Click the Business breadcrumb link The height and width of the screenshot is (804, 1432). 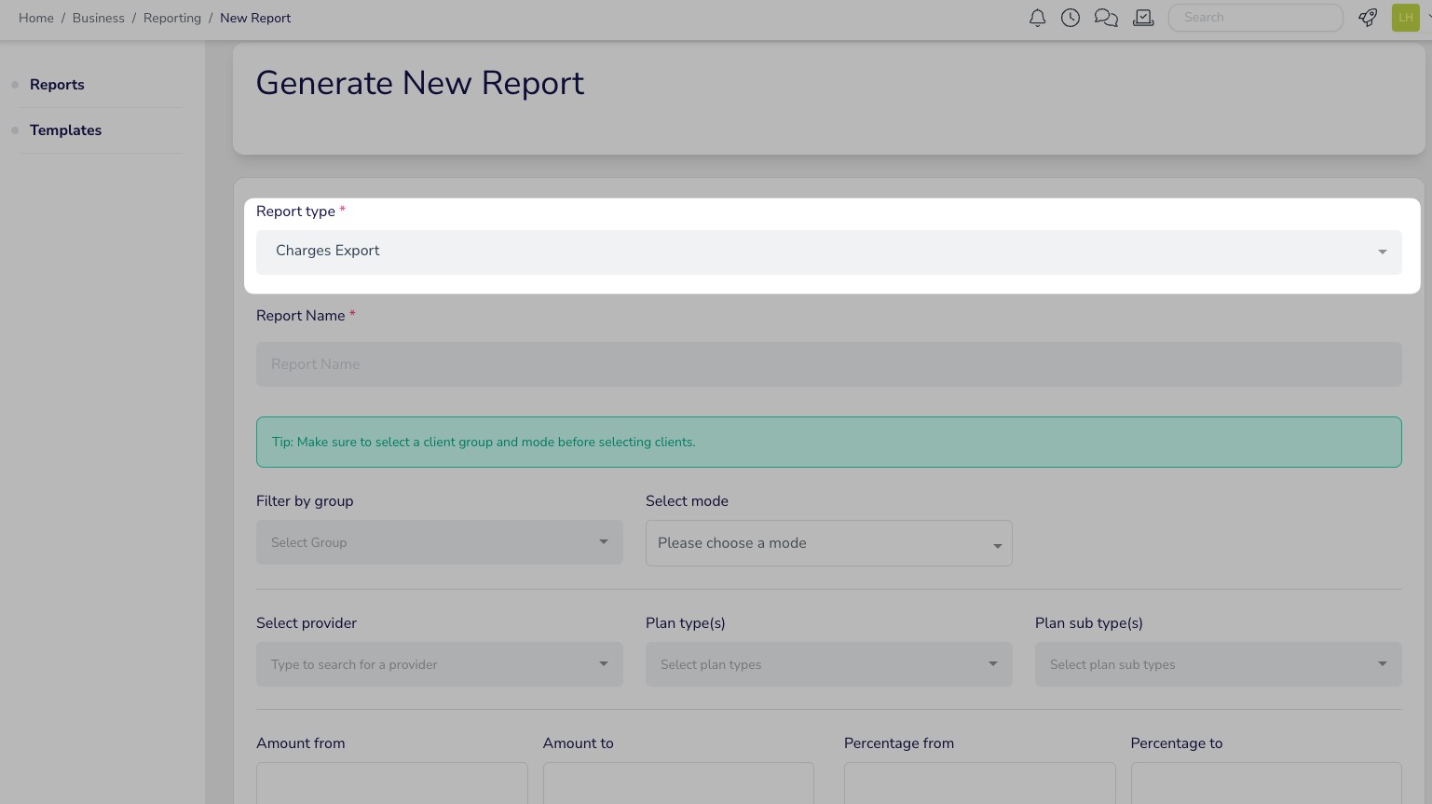(x=98, y=18)
